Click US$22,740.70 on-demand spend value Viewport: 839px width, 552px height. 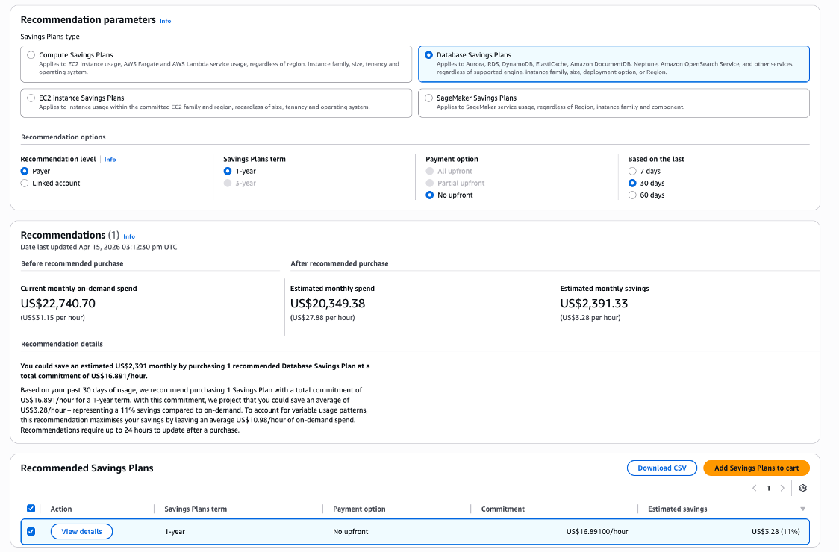coord(57,304)
